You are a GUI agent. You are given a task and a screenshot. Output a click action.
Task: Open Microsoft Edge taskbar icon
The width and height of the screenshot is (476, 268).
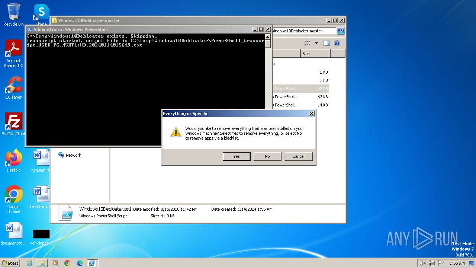click(x=80, y=263)
